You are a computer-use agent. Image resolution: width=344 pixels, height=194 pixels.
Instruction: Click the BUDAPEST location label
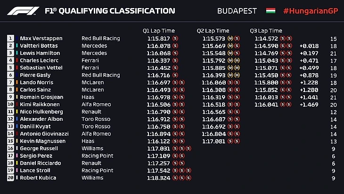237,11
